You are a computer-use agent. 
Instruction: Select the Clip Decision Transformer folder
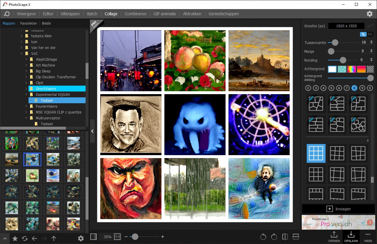coord(56,77)
